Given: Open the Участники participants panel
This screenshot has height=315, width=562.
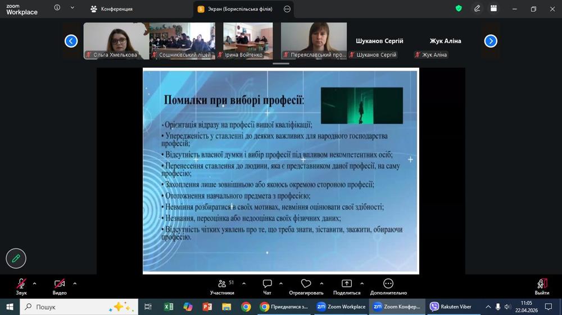Looking at the screenshot, I should click(x=222, y=286).
